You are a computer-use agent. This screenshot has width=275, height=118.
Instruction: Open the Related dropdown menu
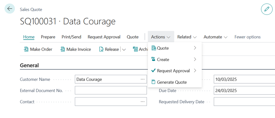(187, 37)
